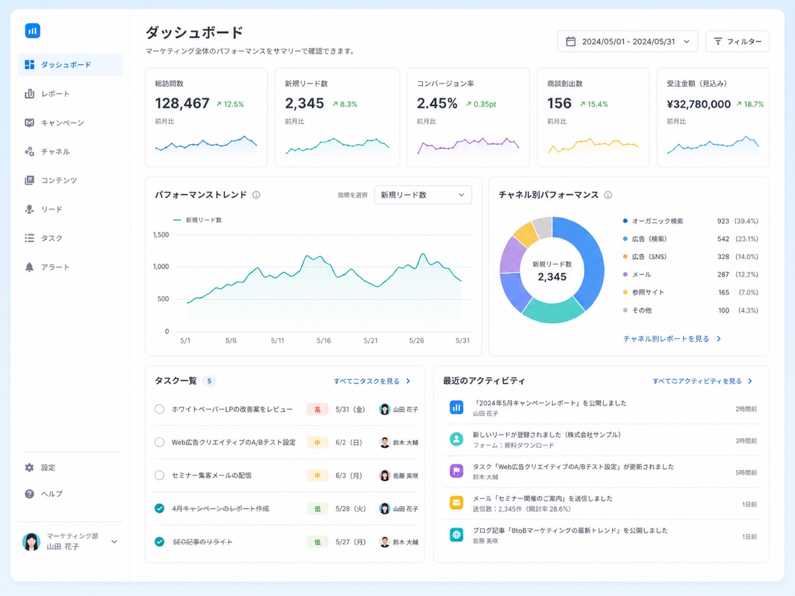Open the date range 2024/05/01 dropdown
Screen dimensions: 795x596
[x=628, y=42]
